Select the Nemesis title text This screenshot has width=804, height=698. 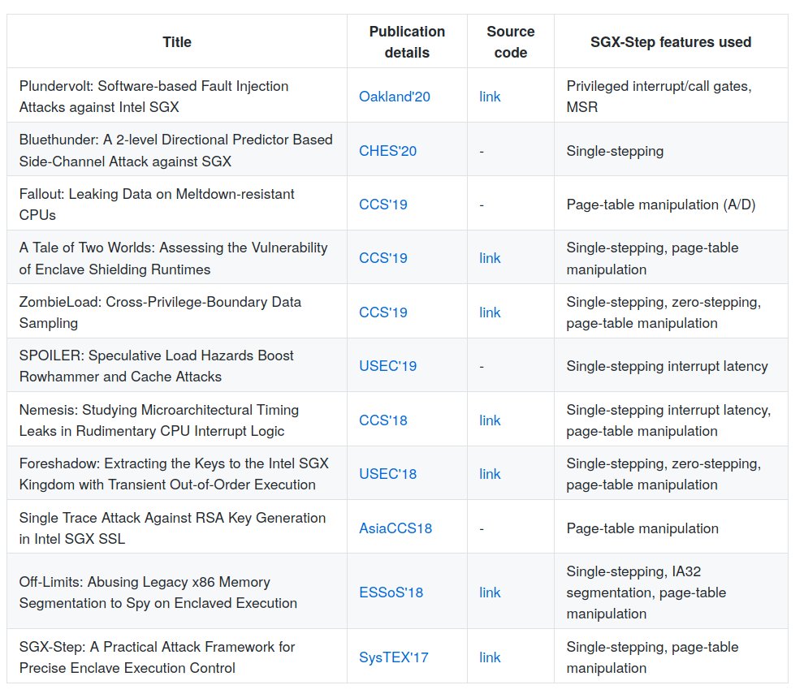159,420
